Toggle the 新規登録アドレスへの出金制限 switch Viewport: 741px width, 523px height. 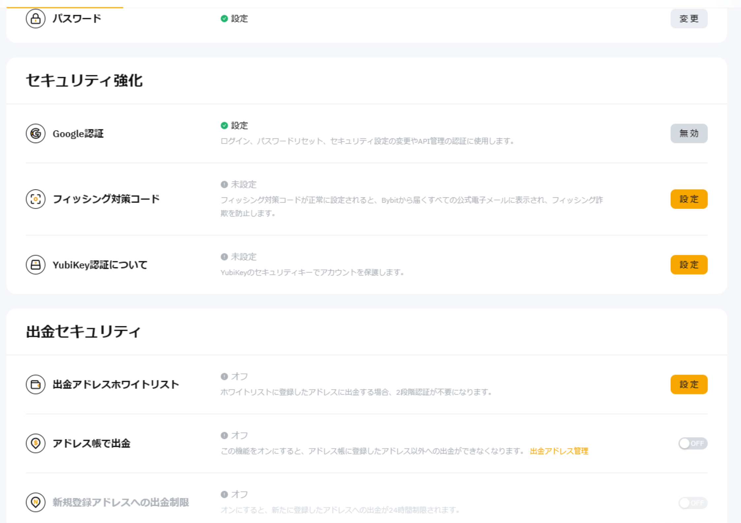tap(693, 503)
